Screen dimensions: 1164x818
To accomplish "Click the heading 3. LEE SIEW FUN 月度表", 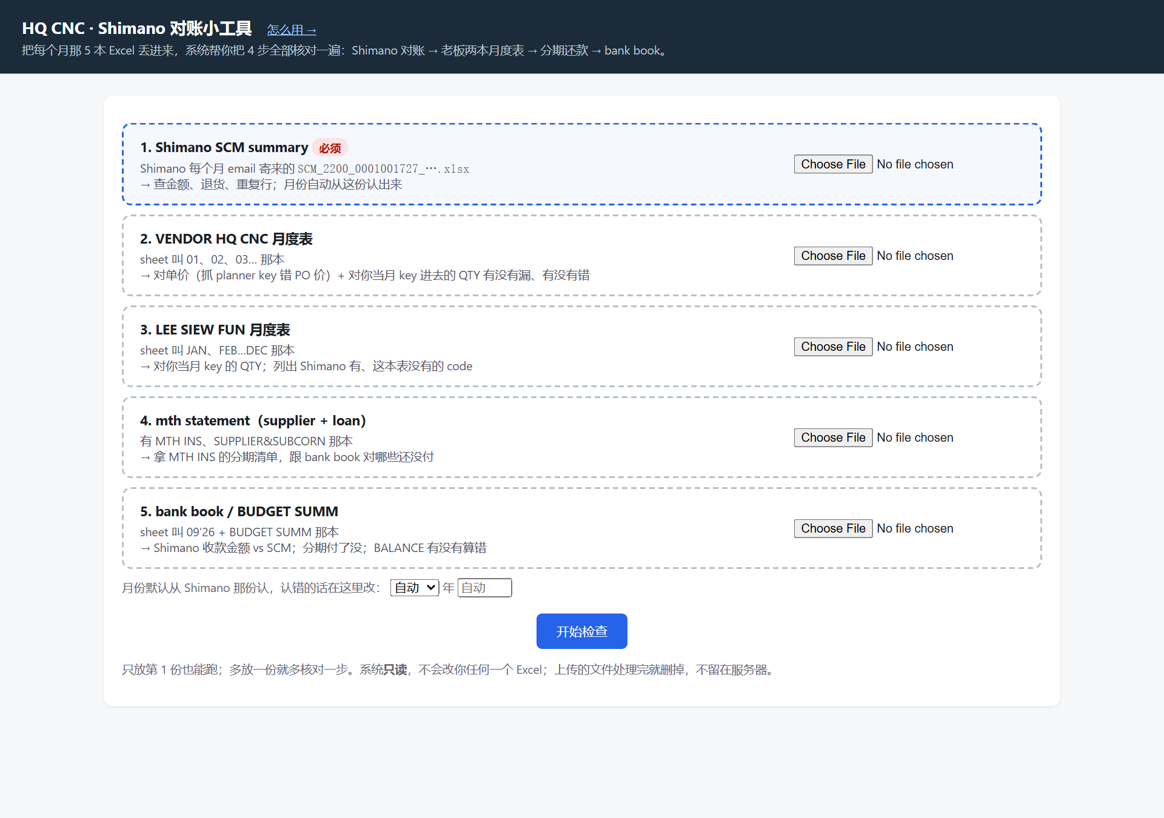I will pos(215,330).
